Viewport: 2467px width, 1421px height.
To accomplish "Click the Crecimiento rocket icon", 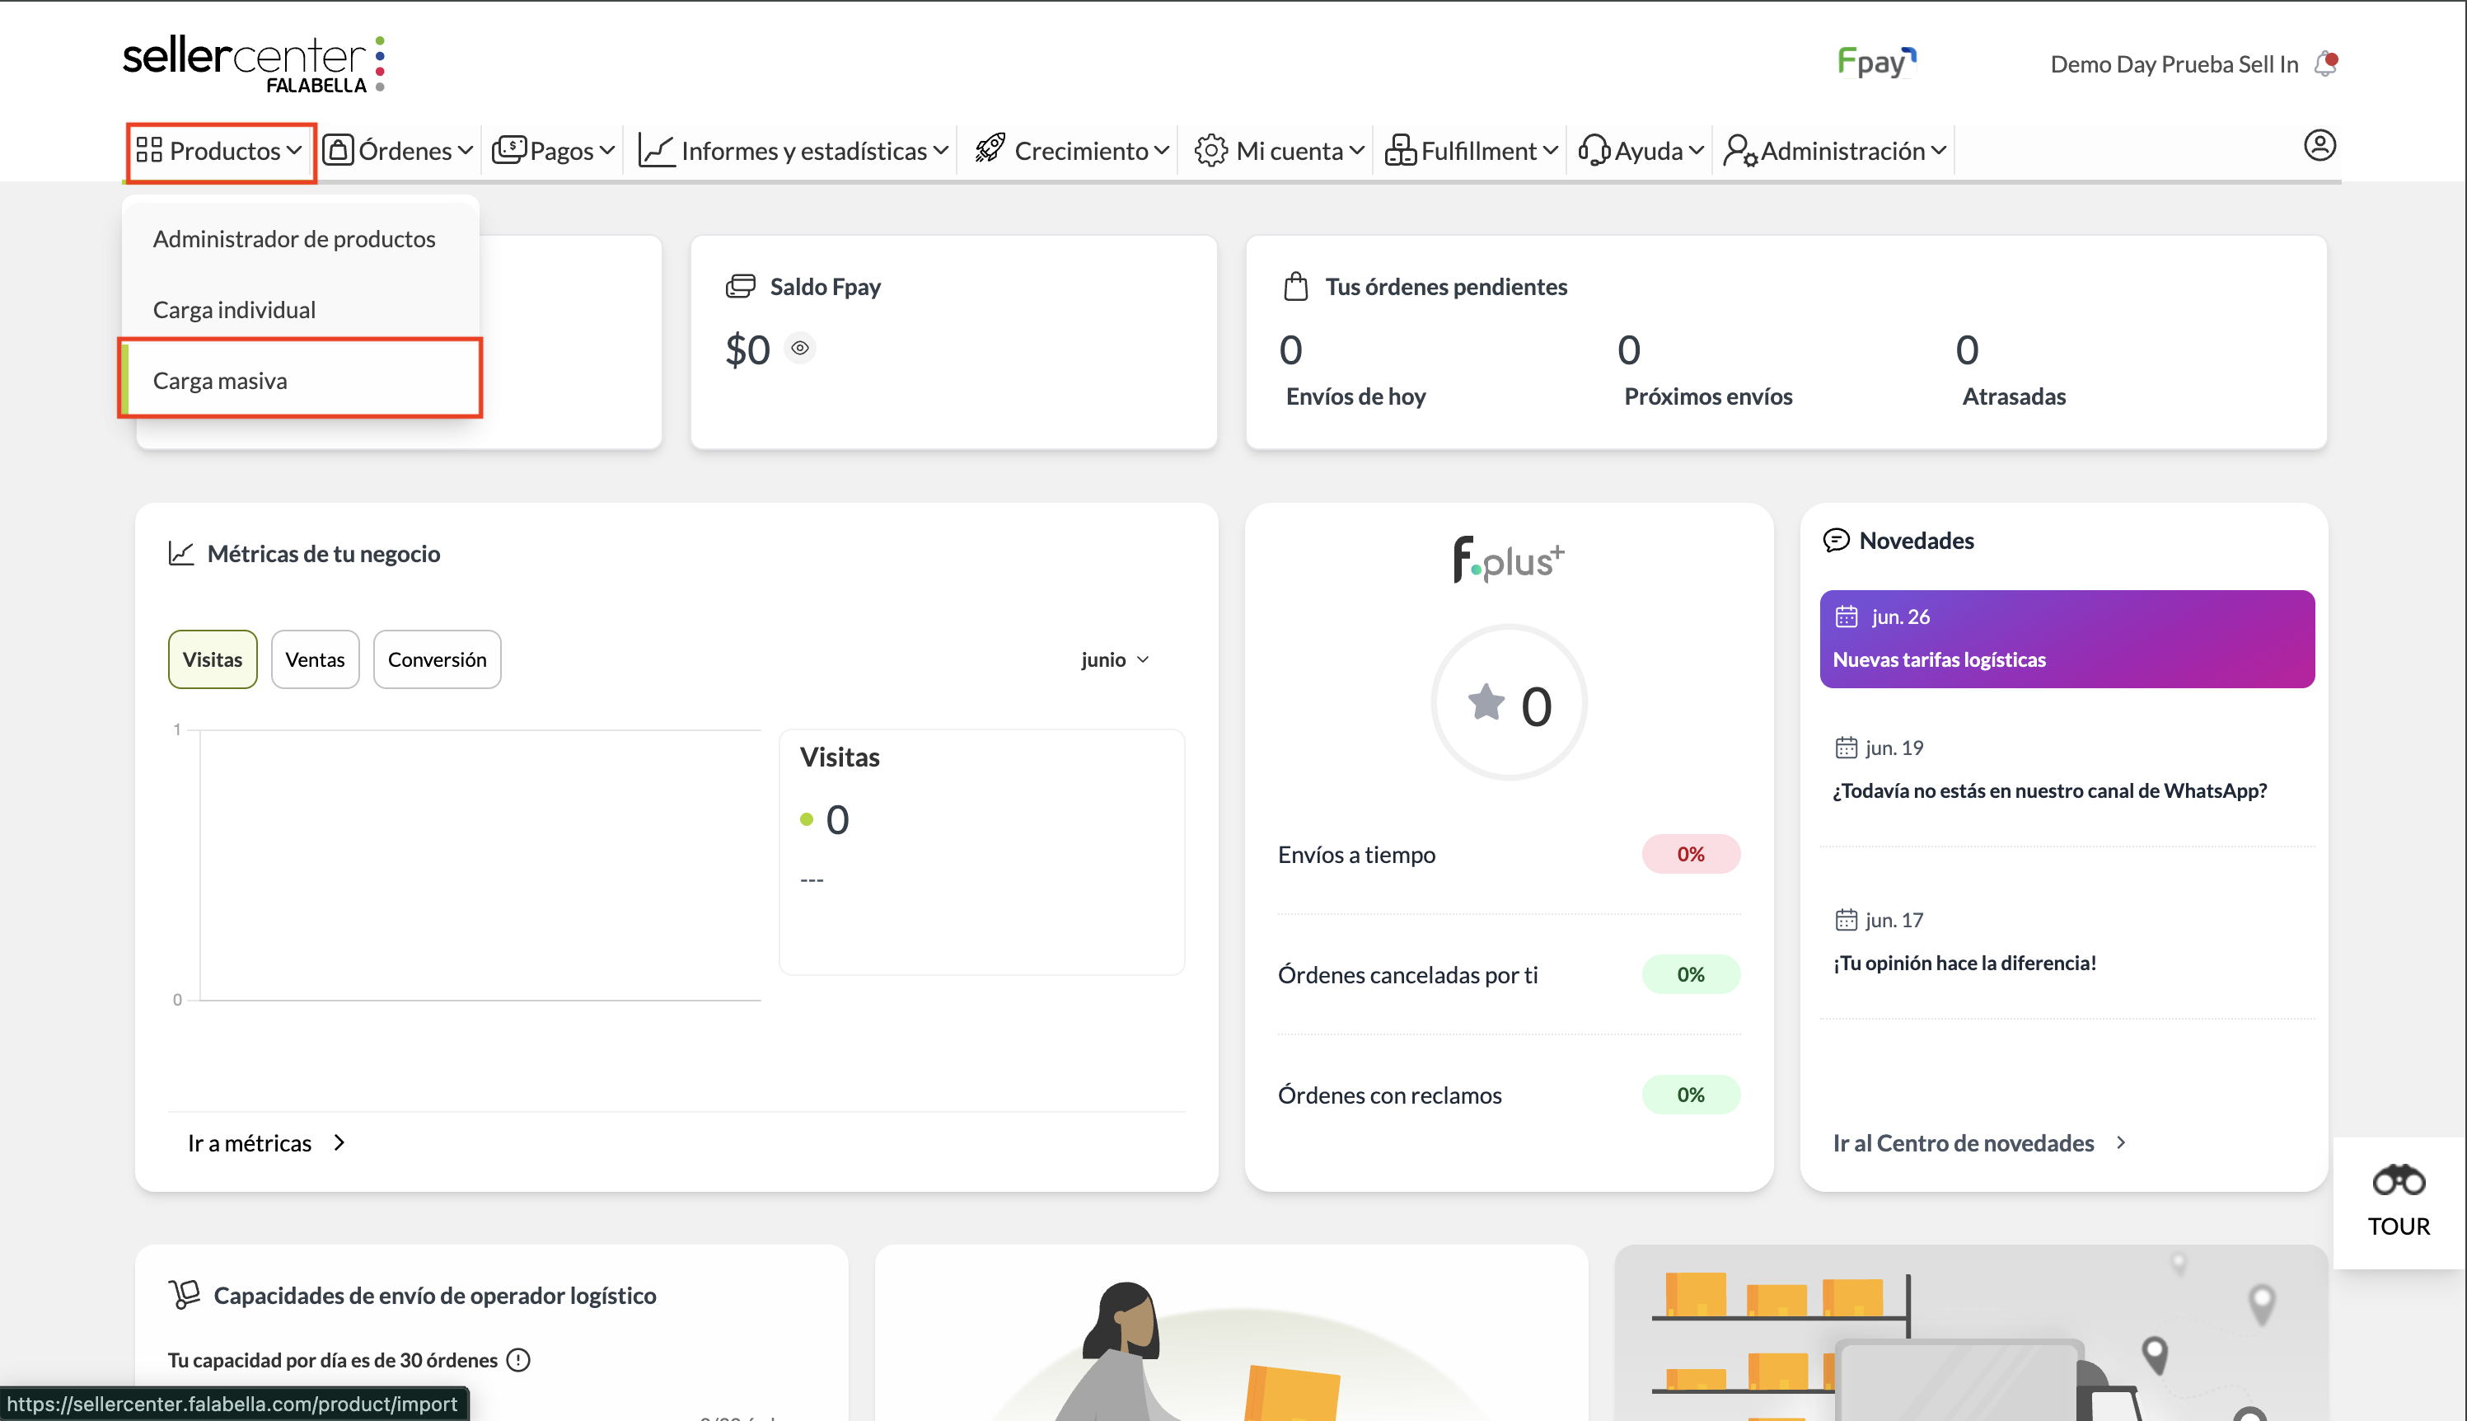I will click(990, 149).
